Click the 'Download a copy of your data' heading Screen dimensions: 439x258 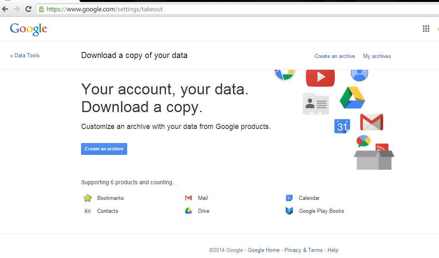[134, 55]
